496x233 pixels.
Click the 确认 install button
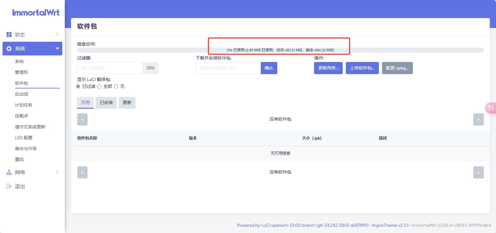(269, 68)
